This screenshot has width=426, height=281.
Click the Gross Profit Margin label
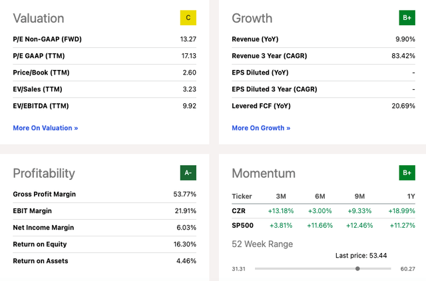point(45,194)
